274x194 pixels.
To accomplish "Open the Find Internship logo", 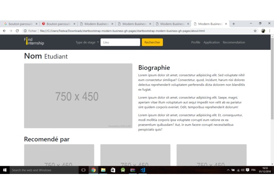I will pos(34,41).
